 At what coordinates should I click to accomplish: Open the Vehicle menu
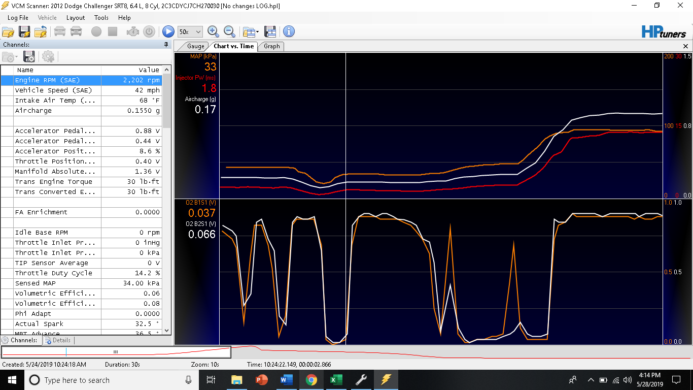47,17
